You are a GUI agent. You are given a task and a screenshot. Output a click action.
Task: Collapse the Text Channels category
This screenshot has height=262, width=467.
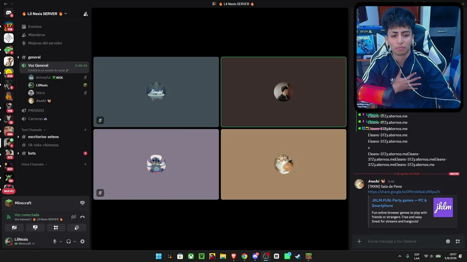33,130
